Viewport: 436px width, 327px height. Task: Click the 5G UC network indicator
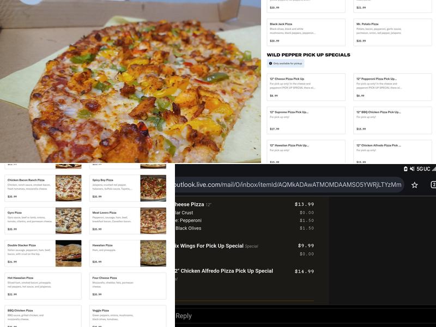pyautogui.click(x=423, y=169)
